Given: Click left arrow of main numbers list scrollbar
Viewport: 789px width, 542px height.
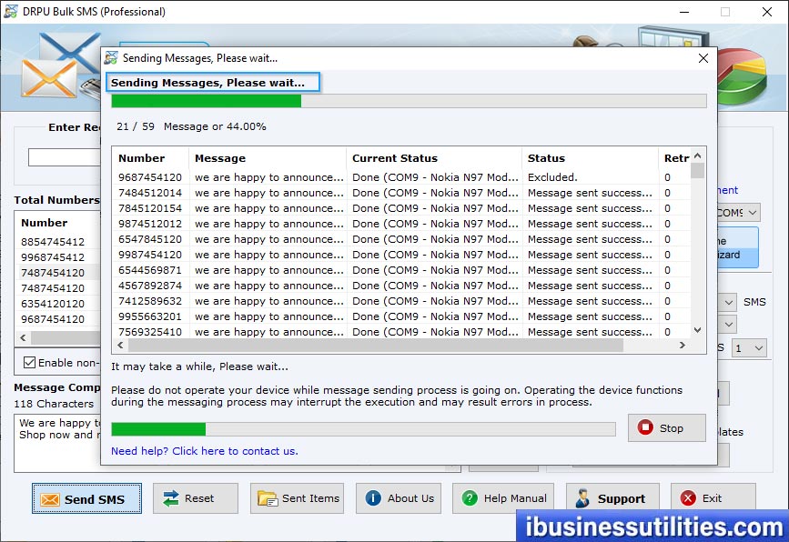Looking at the screenshot, I should 23,337.
